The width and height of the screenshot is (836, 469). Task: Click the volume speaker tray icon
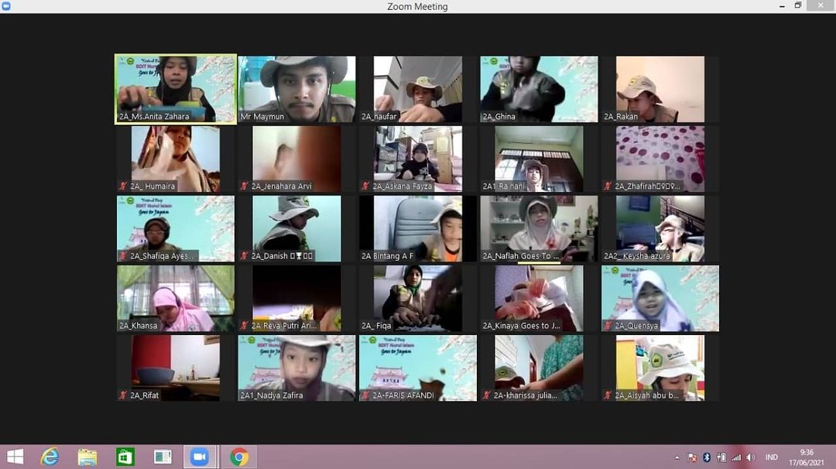coord(751,457)
